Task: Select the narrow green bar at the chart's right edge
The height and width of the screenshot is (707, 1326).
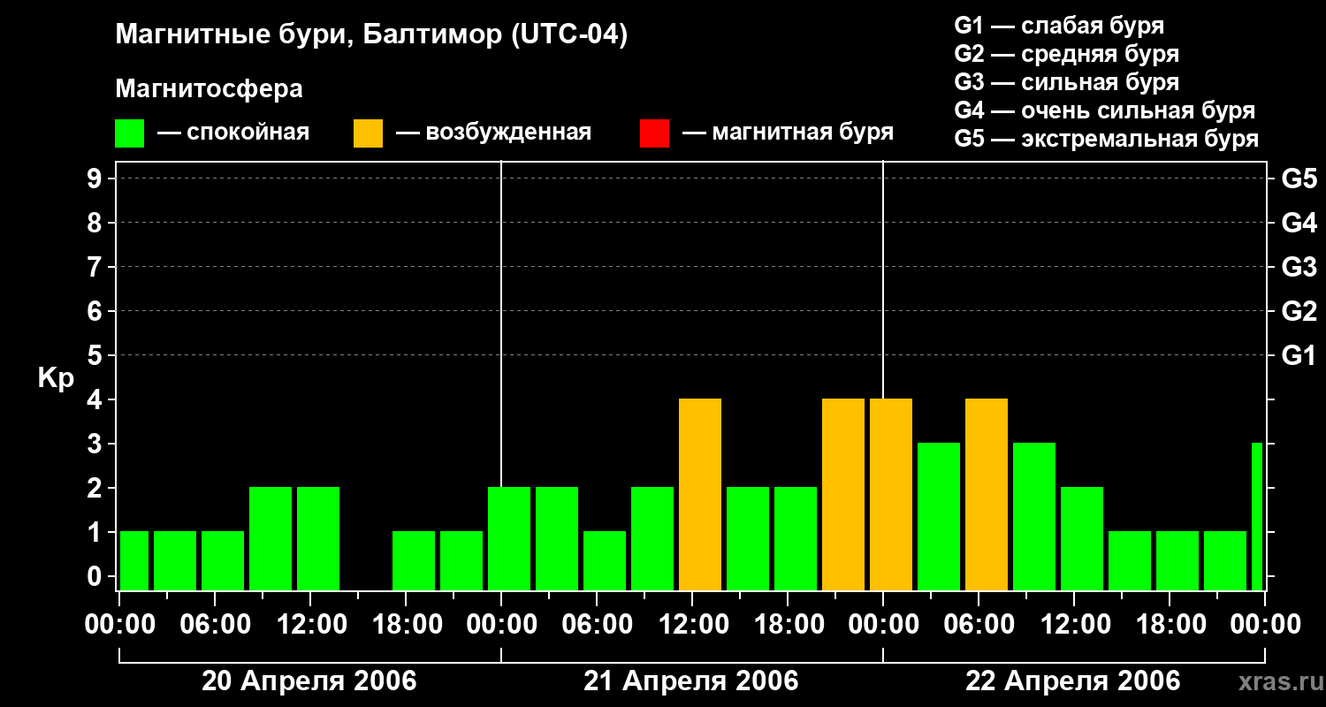Action: pyautogui.click(x=1257, y=517)
